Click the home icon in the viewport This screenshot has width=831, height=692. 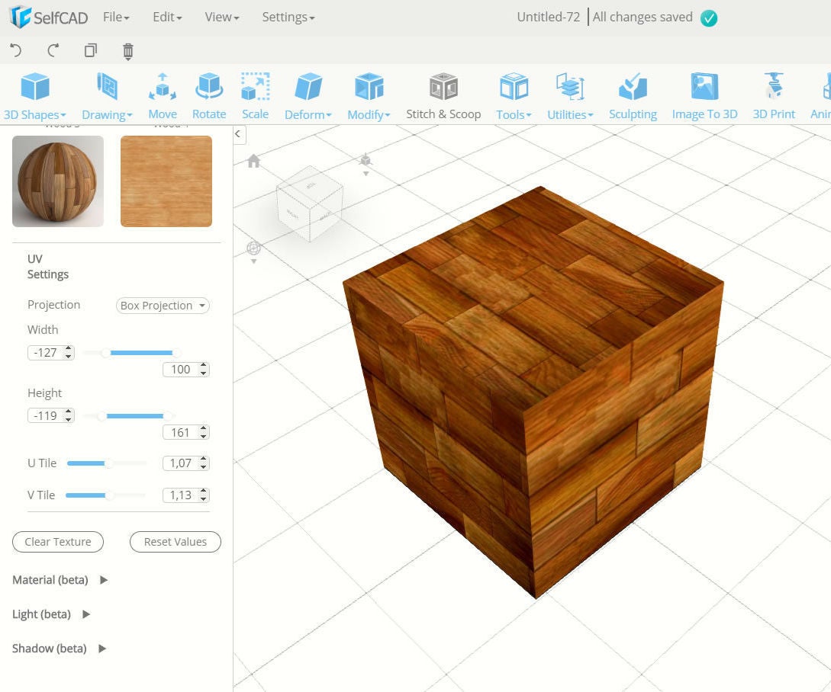[253, 161]
